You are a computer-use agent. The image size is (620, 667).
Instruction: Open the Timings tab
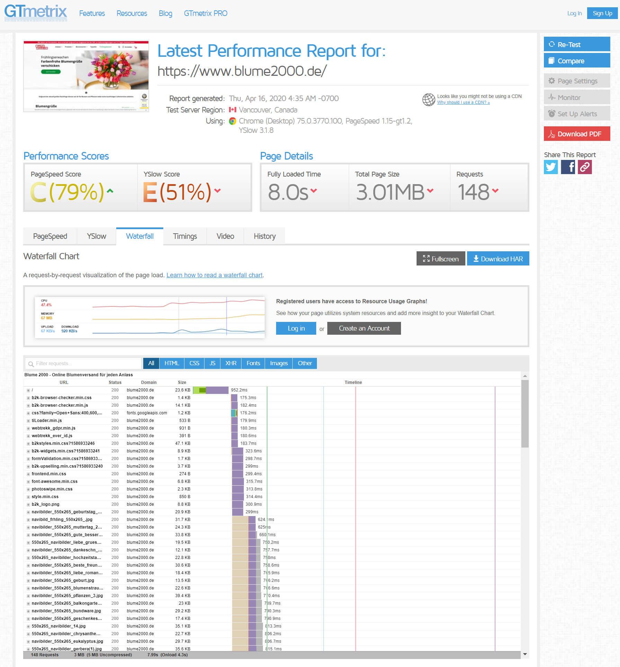[185, 236]
